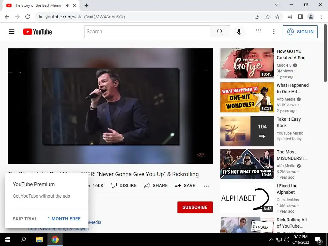Screen dimensions: 328x246
Task: Open File Explorer from the taskbar
Action: pos(39,240)
